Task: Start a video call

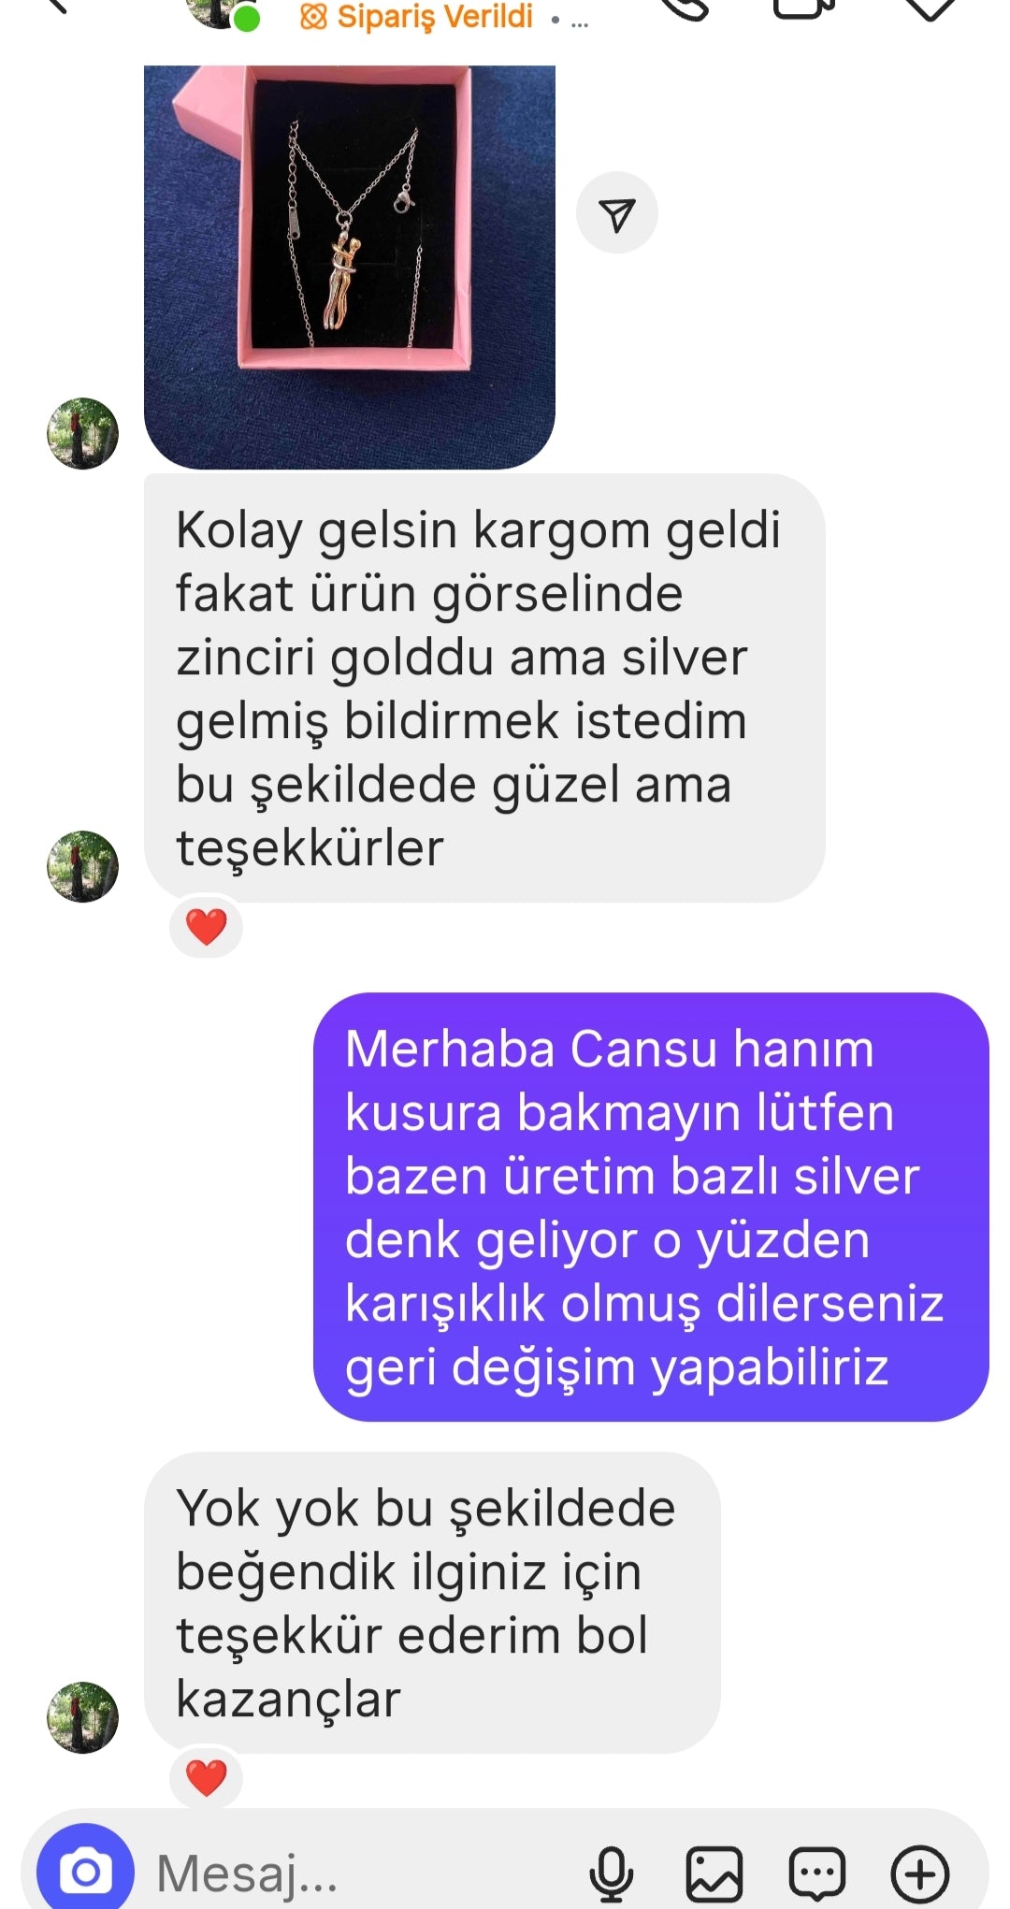Action: (804, 7)
